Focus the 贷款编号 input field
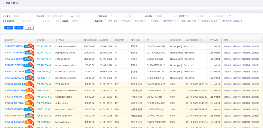This screenshot has width=263, height=128. (23, 16)
